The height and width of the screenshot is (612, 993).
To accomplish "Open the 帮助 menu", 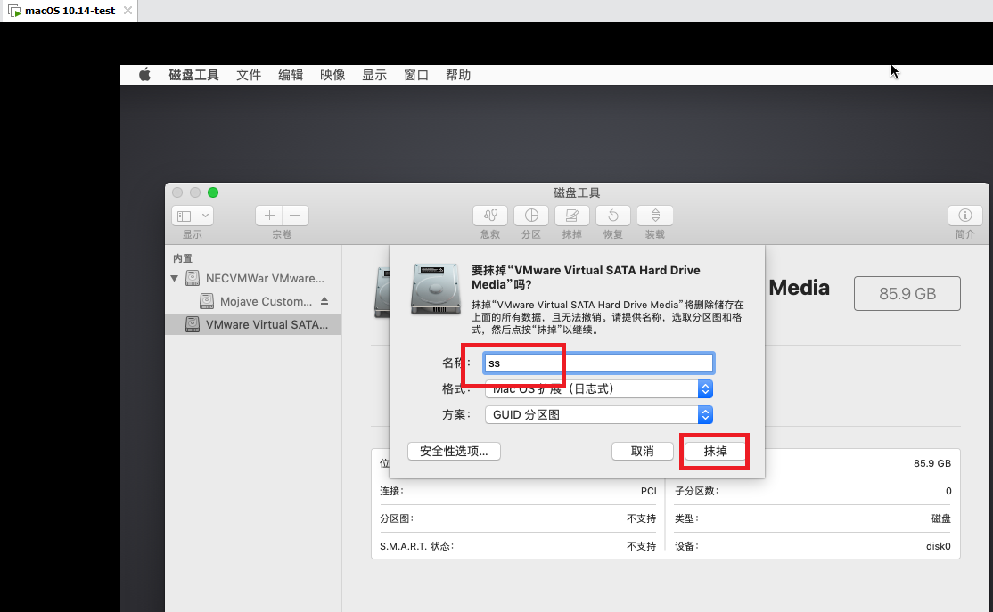I will (458, 75).
